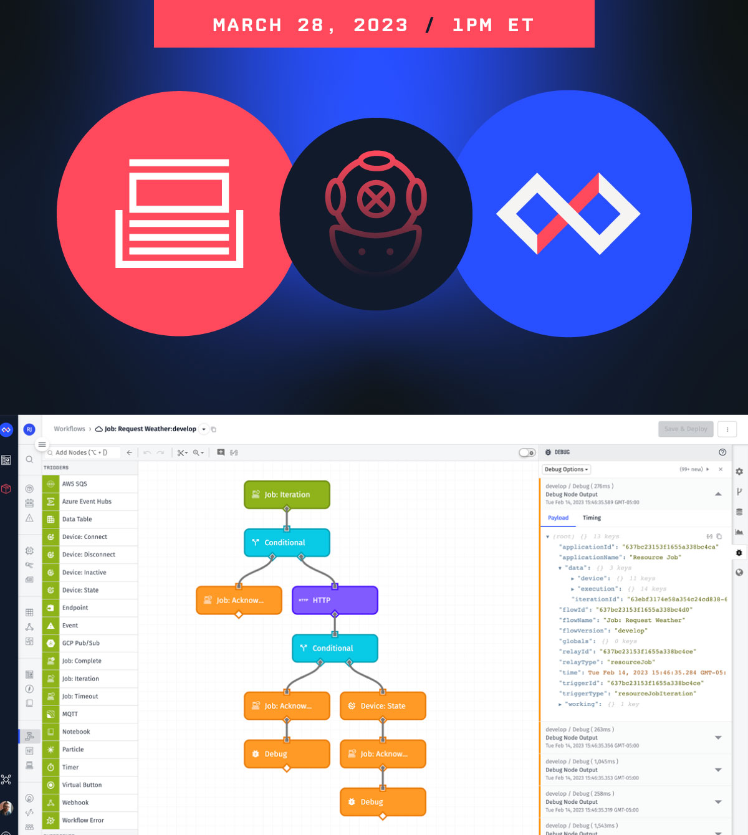
Task: Expand the 258ms debug message
Action: tap(718, 802)
